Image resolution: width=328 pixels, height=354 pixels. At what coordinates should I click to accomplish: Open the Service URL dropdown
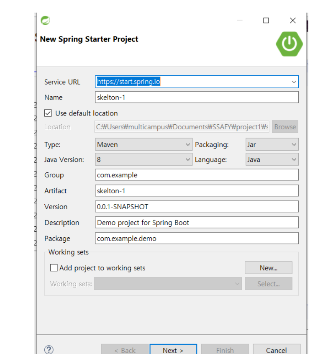coord(294,82)
